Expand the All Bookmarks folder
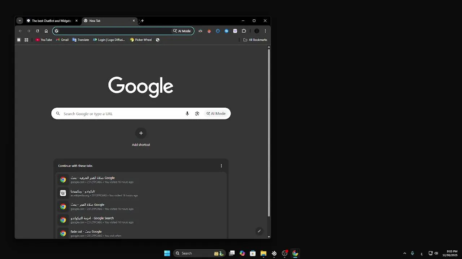This screenshot has width=462, height=259. click(x=255, y=40)
